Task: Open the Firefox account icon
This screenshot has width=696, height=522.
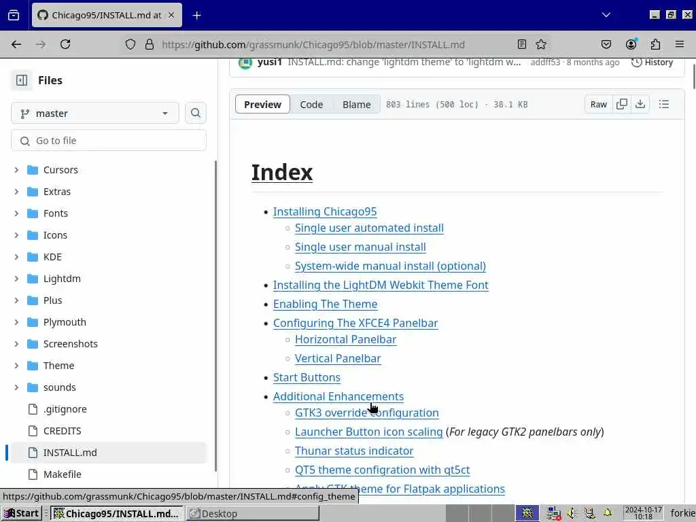Action: 631,44
